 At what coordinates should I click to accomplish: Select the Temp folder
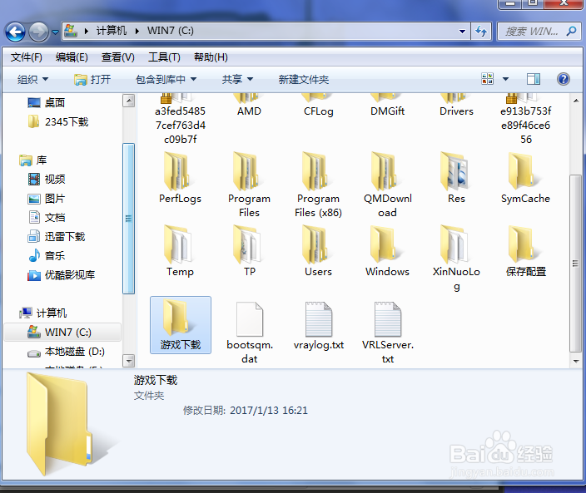tap(180, 251)
